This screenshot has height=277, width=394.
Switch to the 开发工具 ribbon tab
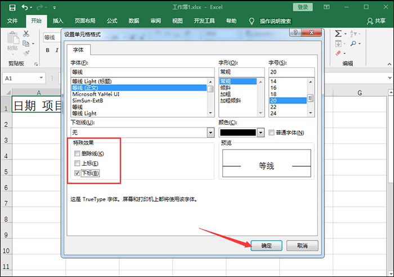coord(204,21)
